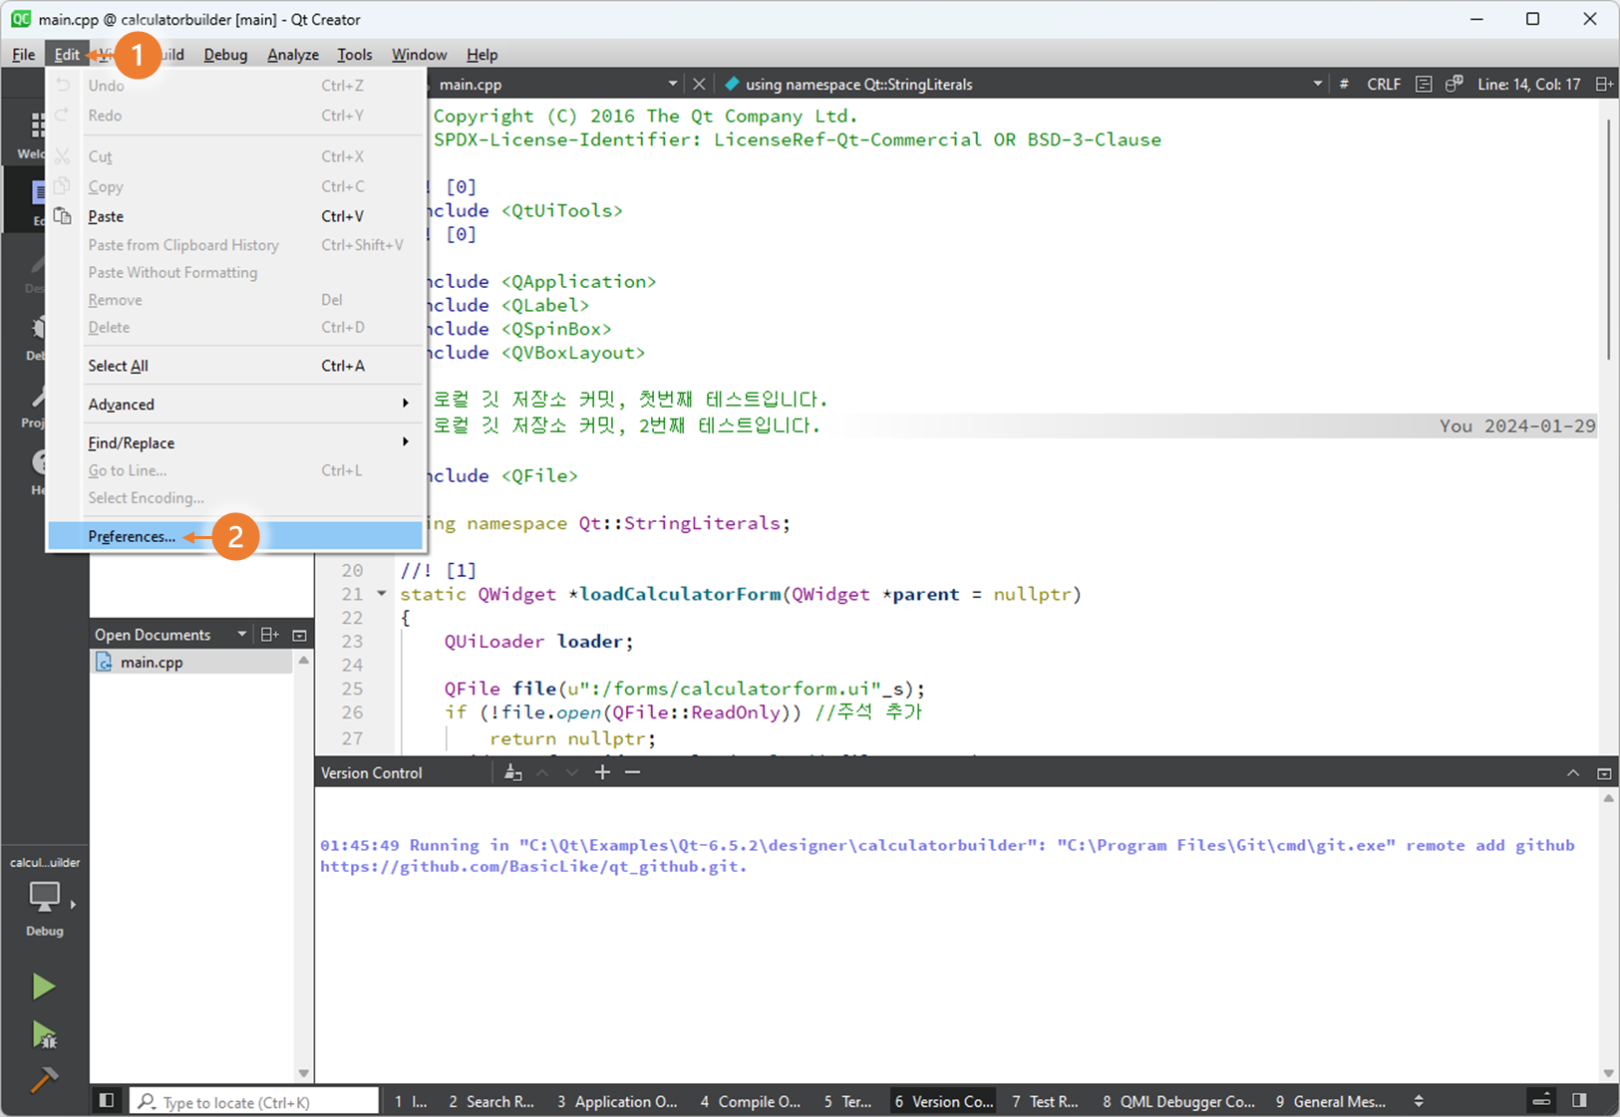The width and height of the screenshot is (1620, 1117).
Task: Choose Select All in the Edit menu
Action: pyautogui.click(x=235, y=366)
